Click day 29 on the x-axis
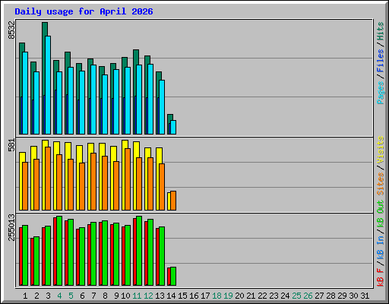The image size is (389, 304). [x=342, y=296]
